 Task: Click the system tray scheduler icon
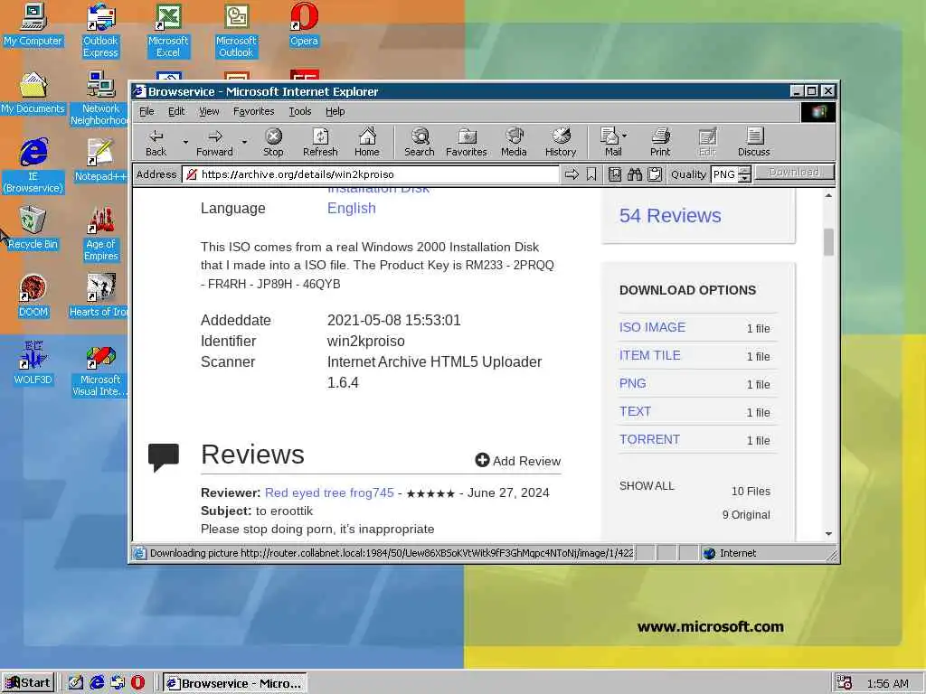point(845,683)
